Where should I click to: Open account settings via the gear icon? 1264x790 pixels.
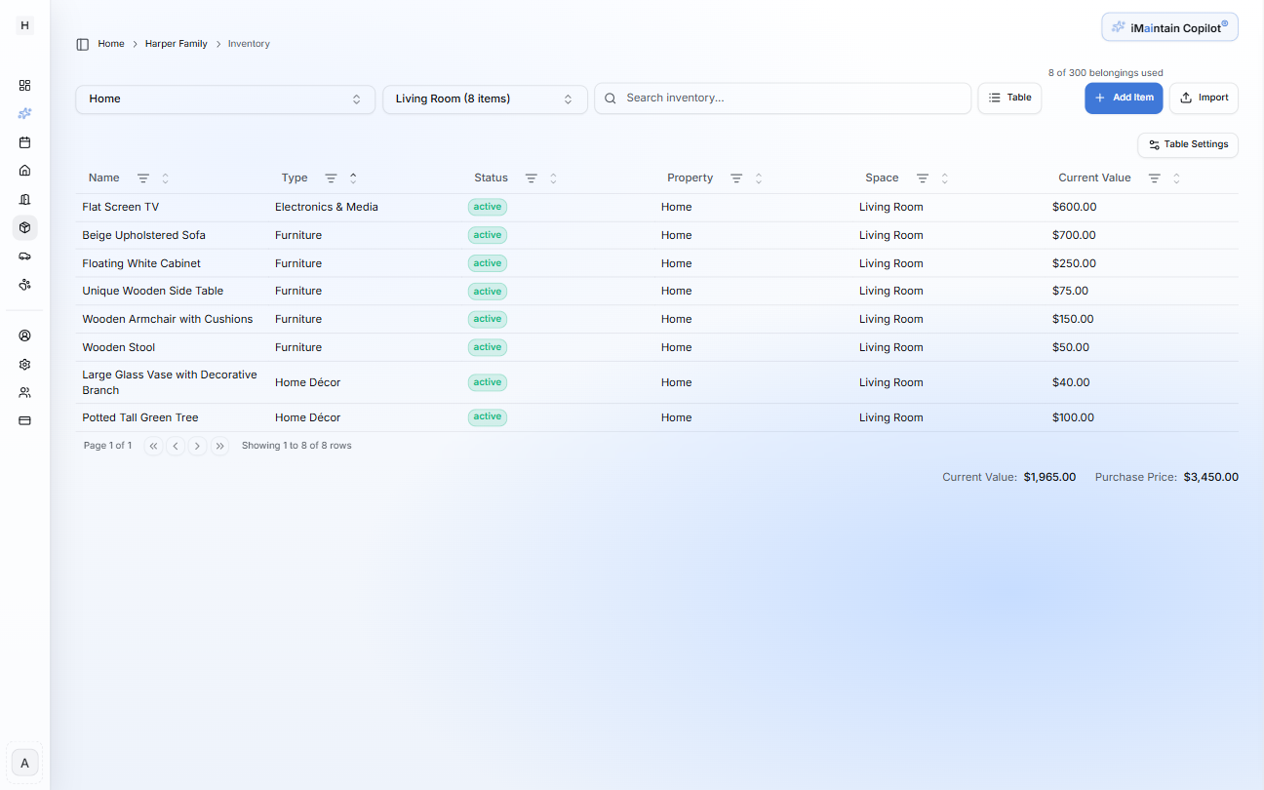pyautogui.click(x=24, y=364)
